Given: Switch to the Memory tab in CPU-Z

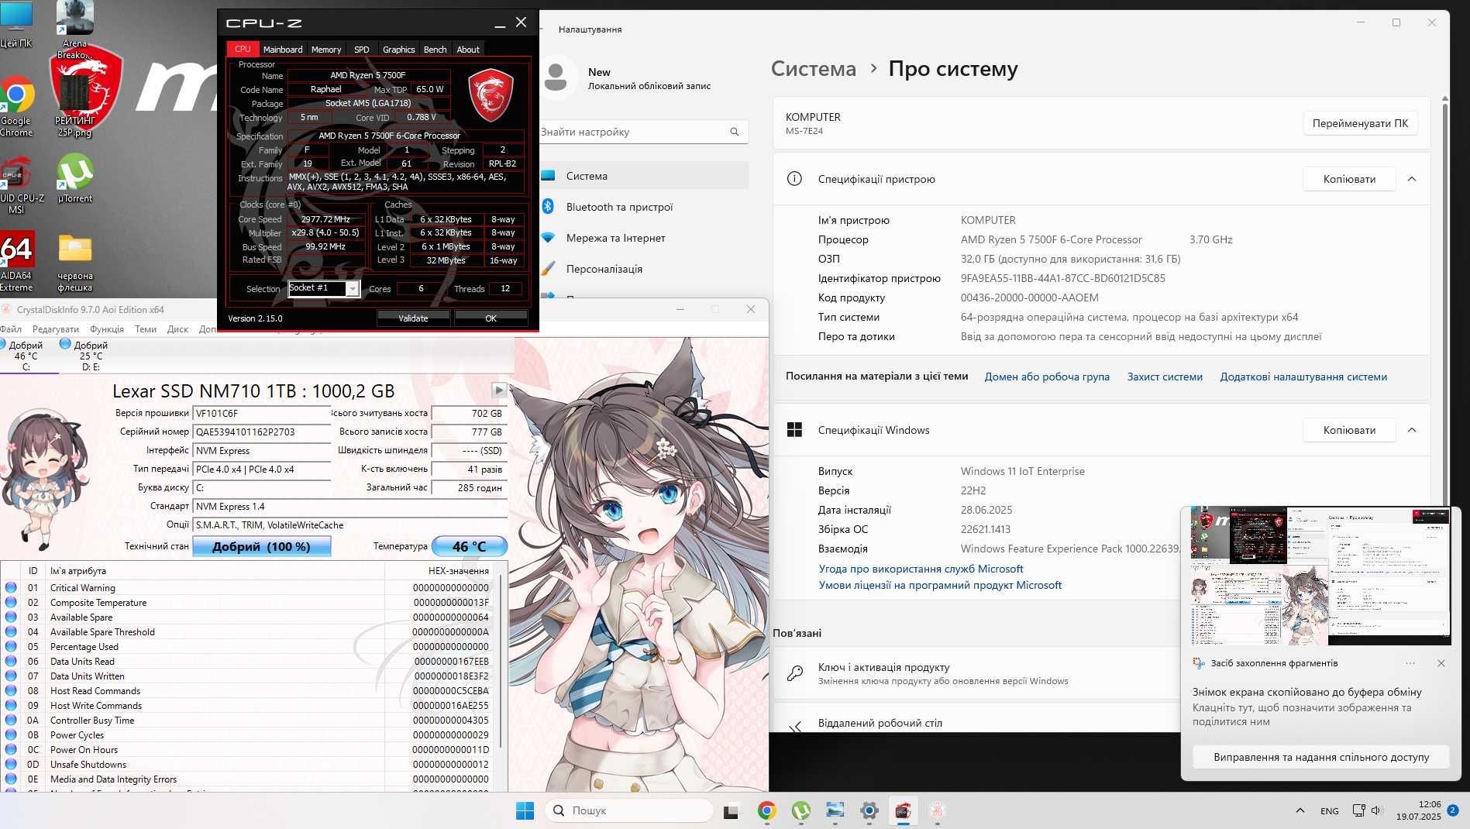Looking at the screenshot, I should (326, 49).
